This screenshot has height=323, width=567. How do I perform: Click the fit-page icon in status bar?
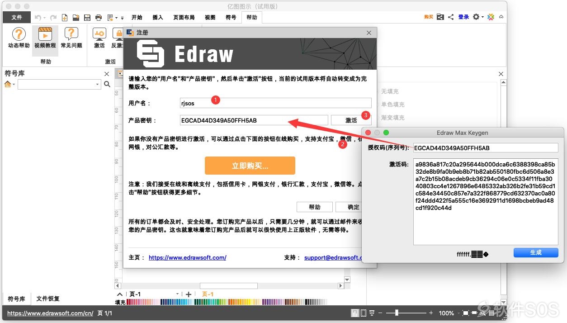point(466,313)
